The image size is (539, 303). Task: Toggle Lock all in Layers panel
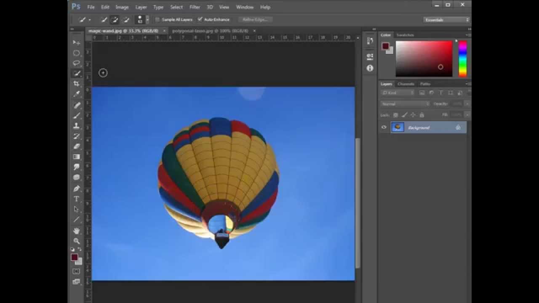(422, 115)
